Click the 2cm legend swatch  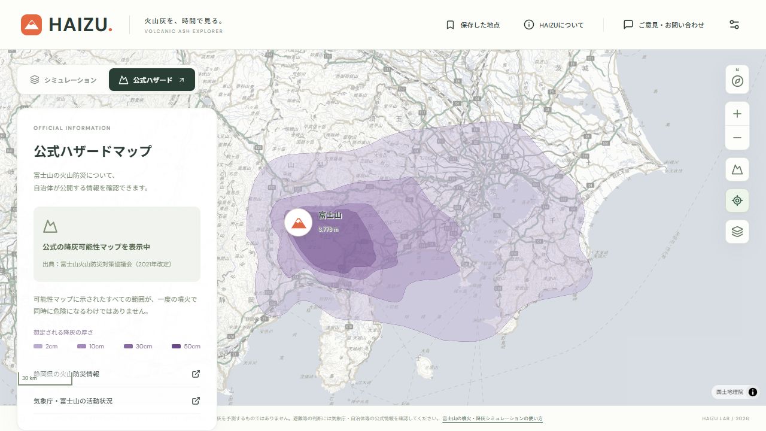pos(38,347)
